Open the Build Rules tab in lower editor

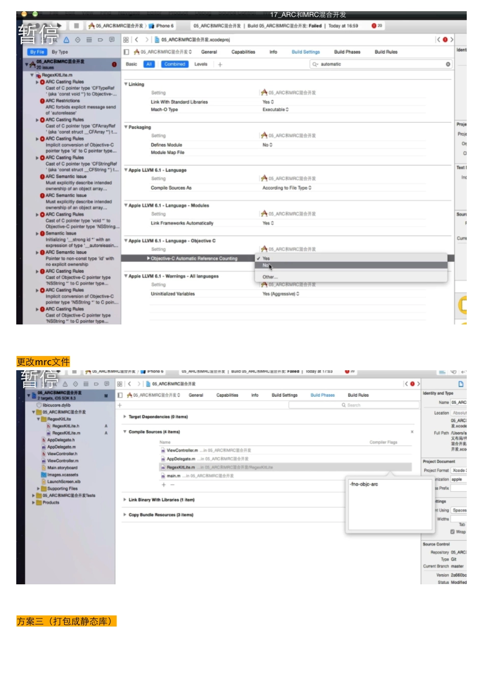(358, 395)
